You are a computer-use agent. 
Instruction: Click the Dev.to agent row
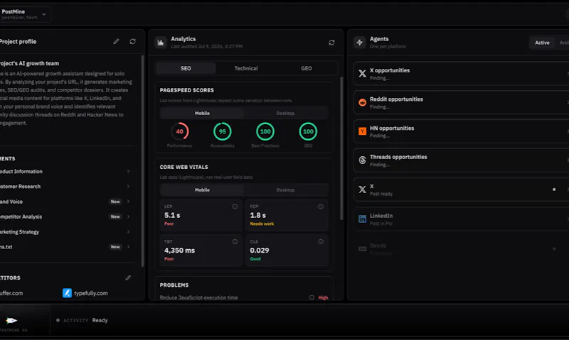click(x=461, y=248)
